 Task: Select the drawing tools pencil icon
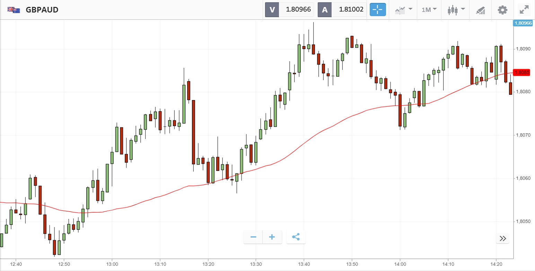point(480,10)
